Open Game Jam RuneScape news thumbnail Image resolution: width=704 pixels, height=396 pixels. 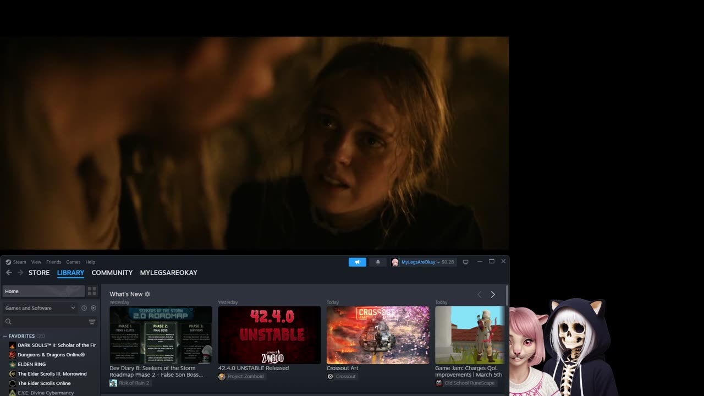[x=470, y=335]
